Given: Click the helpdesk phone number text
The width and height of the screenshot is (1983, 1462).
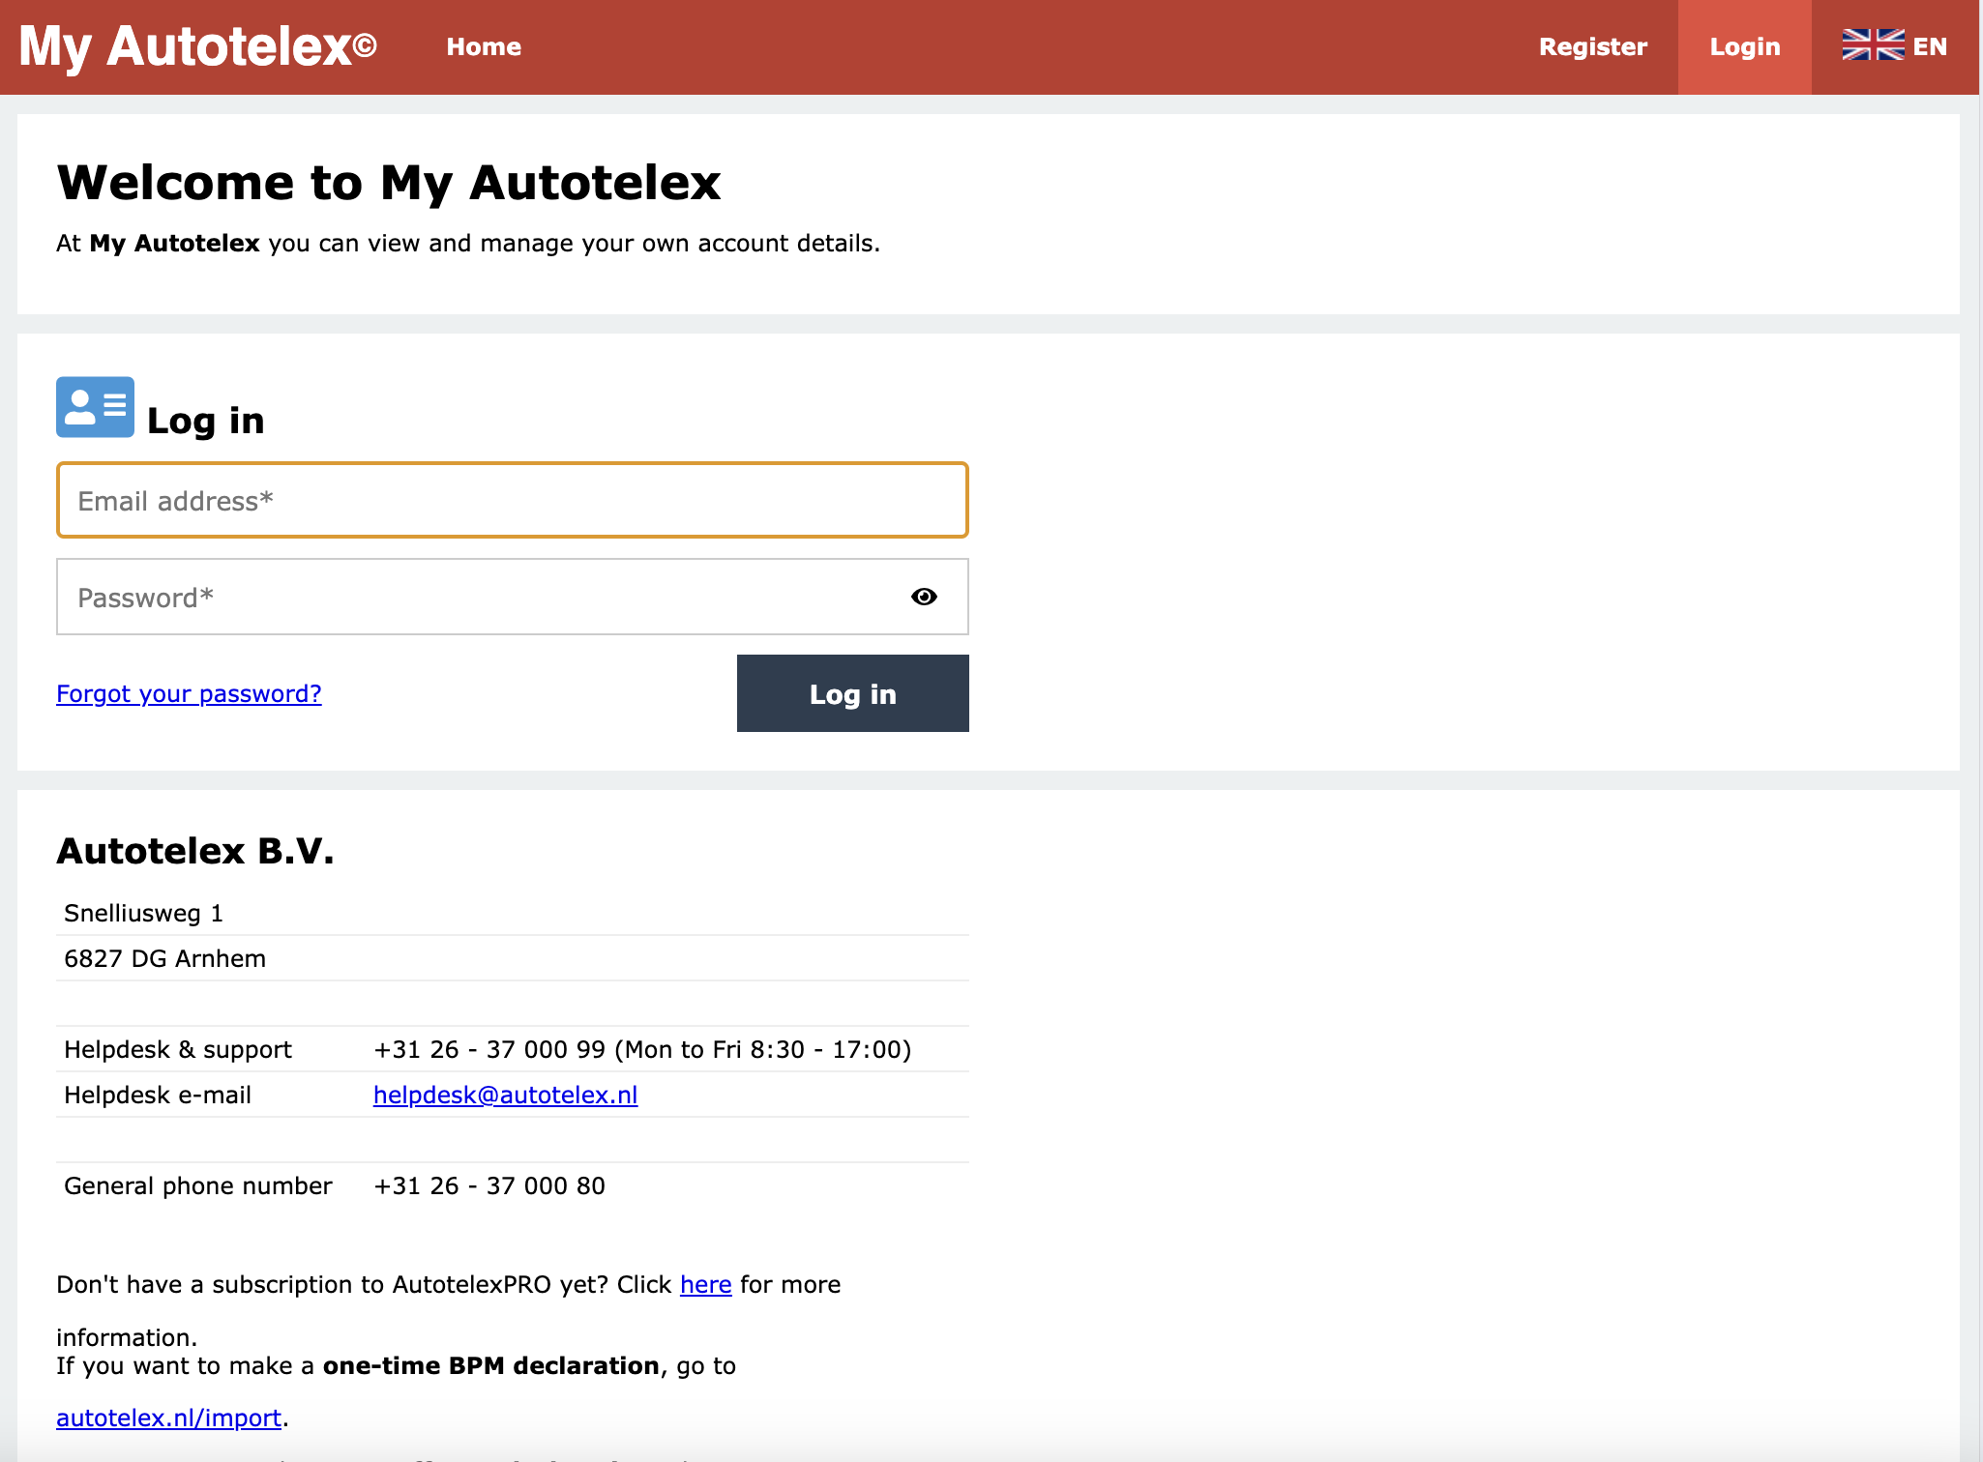Looking at the screenshot, I should [x=641, y=1049].
